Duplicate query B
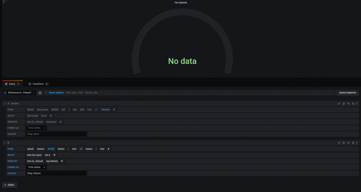361x192 pixels. 344,143
